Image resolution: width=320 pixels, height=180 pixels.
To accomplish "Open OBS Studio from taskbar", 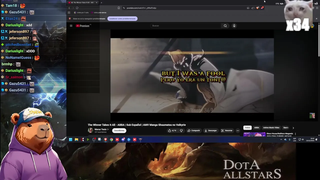I will (94, 139).
